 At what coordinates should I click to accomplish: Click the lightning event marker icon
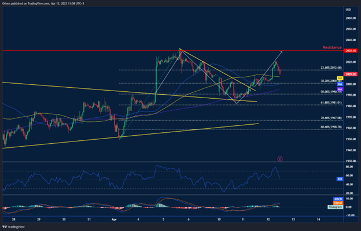(279, 158)
